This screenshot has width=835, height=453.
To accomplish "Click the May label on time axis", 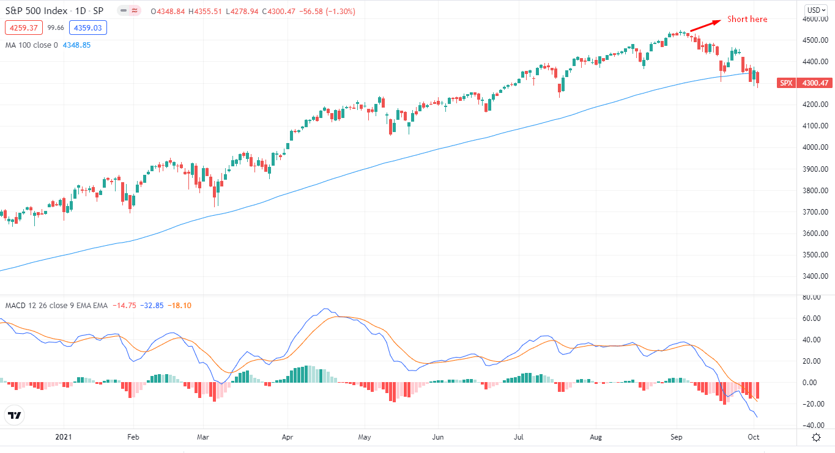I will [x=365, y=437].
